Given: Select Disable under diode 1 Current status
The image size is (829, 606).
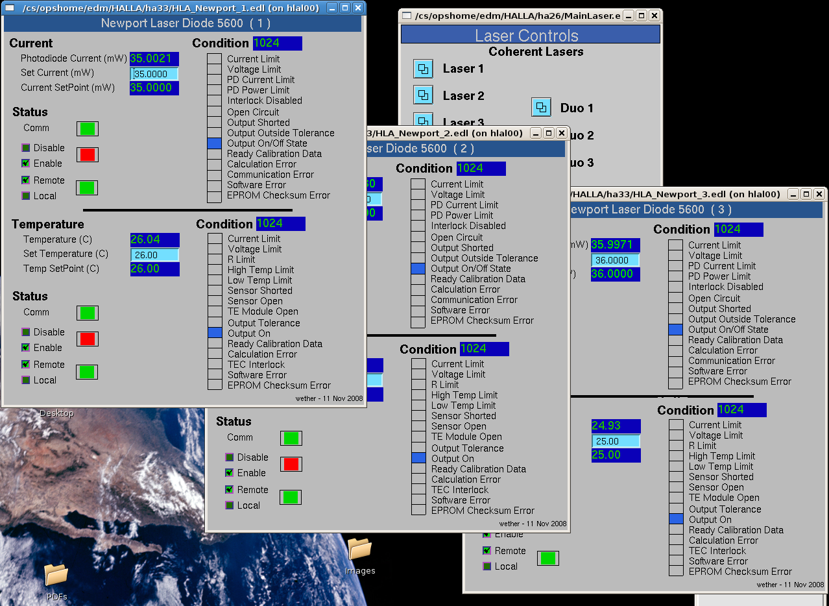Looking at the screenshot, I should click(26, 148).
